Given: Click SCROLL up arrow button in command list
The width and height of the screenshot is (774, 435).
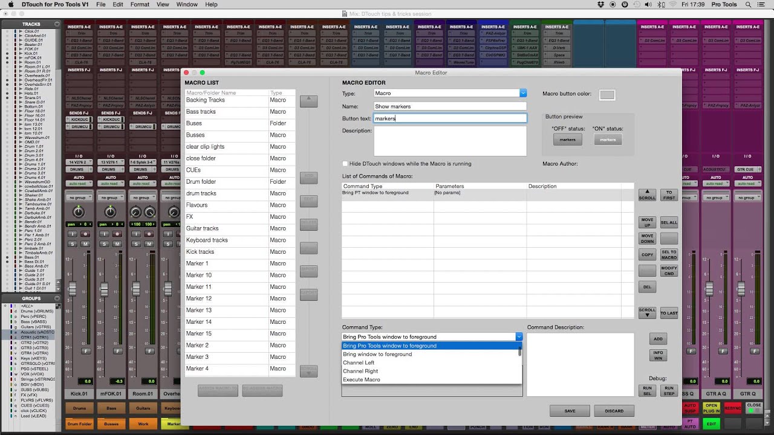Looking at the screenshot, I should (x=647, y=195).
